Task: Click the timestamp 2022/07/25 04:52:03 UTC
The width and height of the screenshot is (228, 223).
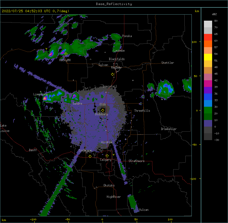Action: click(x=26, y=11)
